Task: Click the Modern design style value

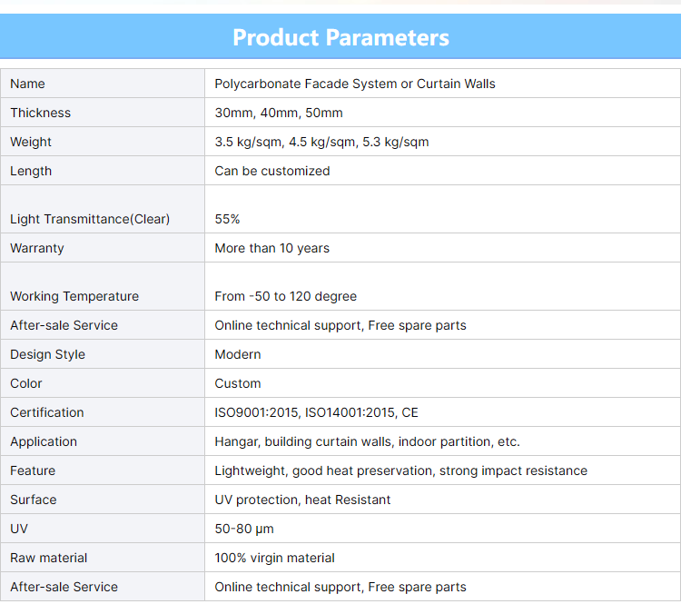Action: [x=238, y=354]
